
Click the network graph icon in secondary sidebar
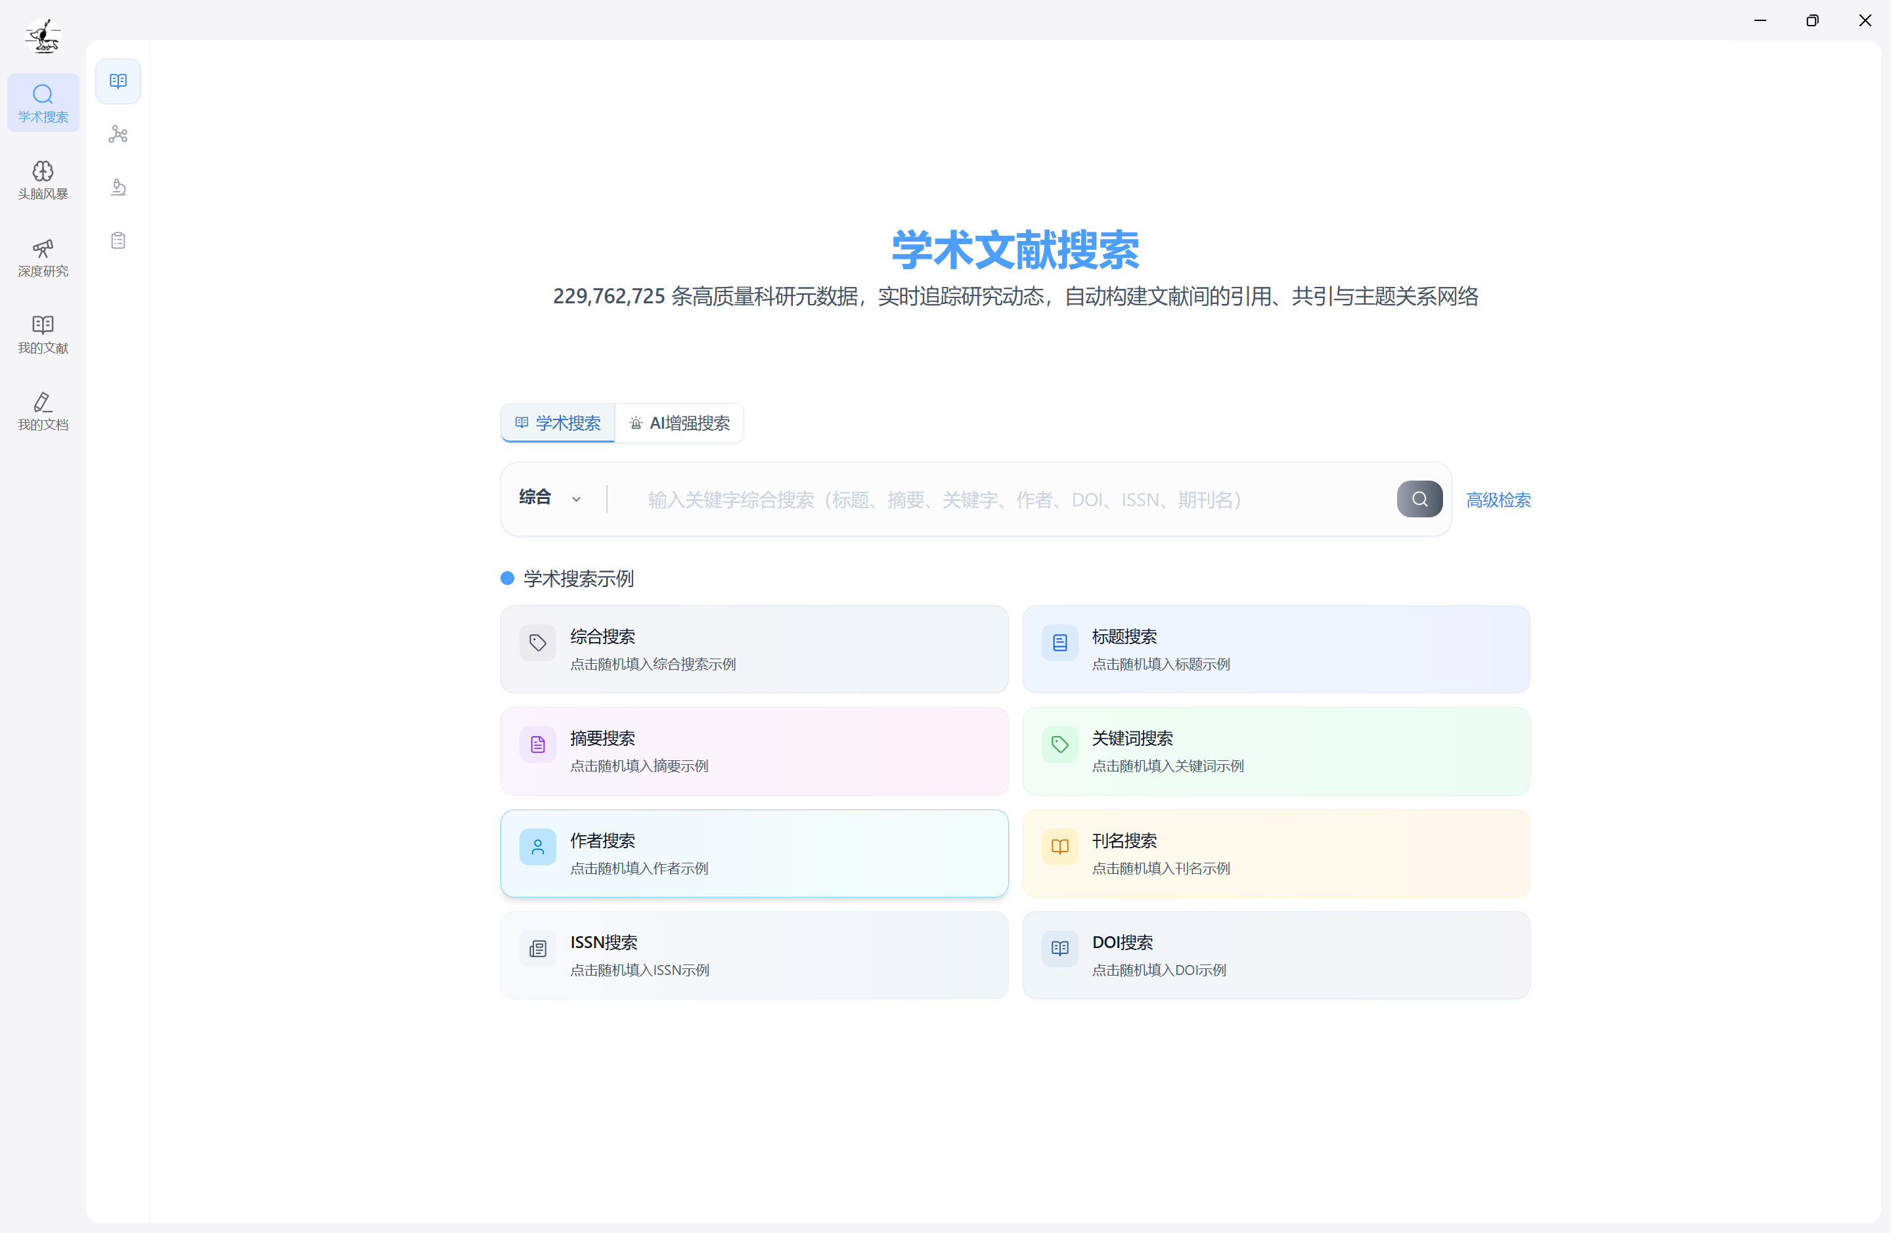pyautogui.click(x=118, y=134)
